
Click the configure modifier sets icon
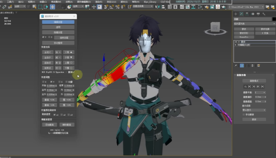pos(259,66)
